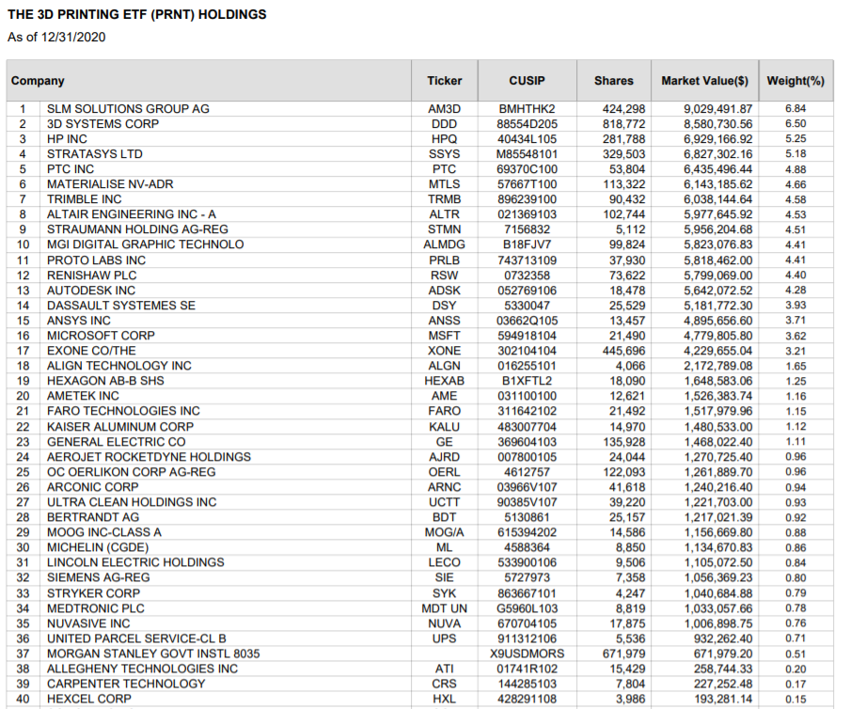The width and height of the screenshot is (850, 709).
Task: Select 3D SYSTEMS CORP company name
Action: [x=103, y=124]
